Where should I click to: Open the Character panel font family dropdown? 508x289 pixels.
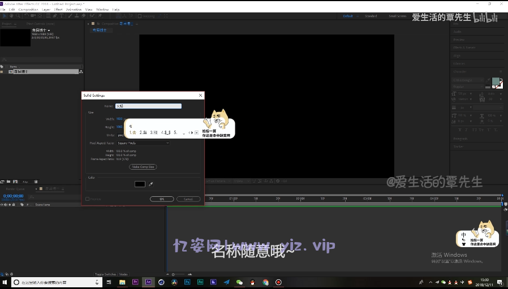point(468,80)
